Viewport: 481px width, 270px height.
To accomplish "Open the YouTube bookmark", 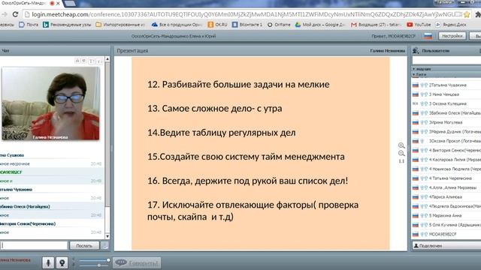I will point(419,25).
